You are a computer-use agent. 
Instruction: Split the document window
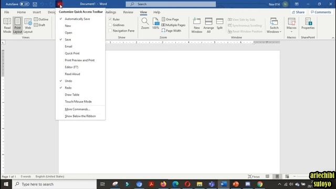(x=219, y=24)
